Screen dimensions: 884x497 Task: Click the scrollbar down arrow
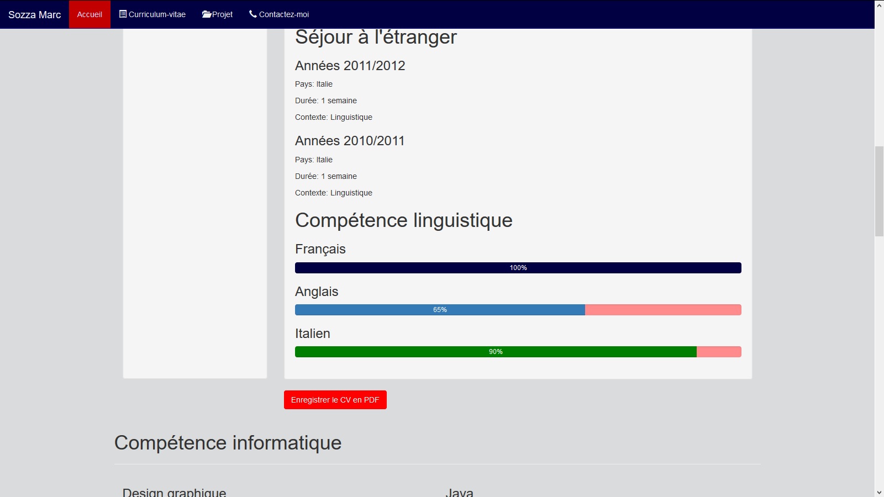(879, 492)
